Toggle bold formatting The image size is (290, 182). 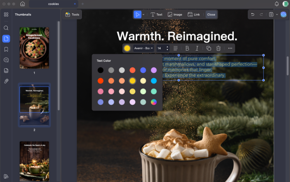pos(187,48)
